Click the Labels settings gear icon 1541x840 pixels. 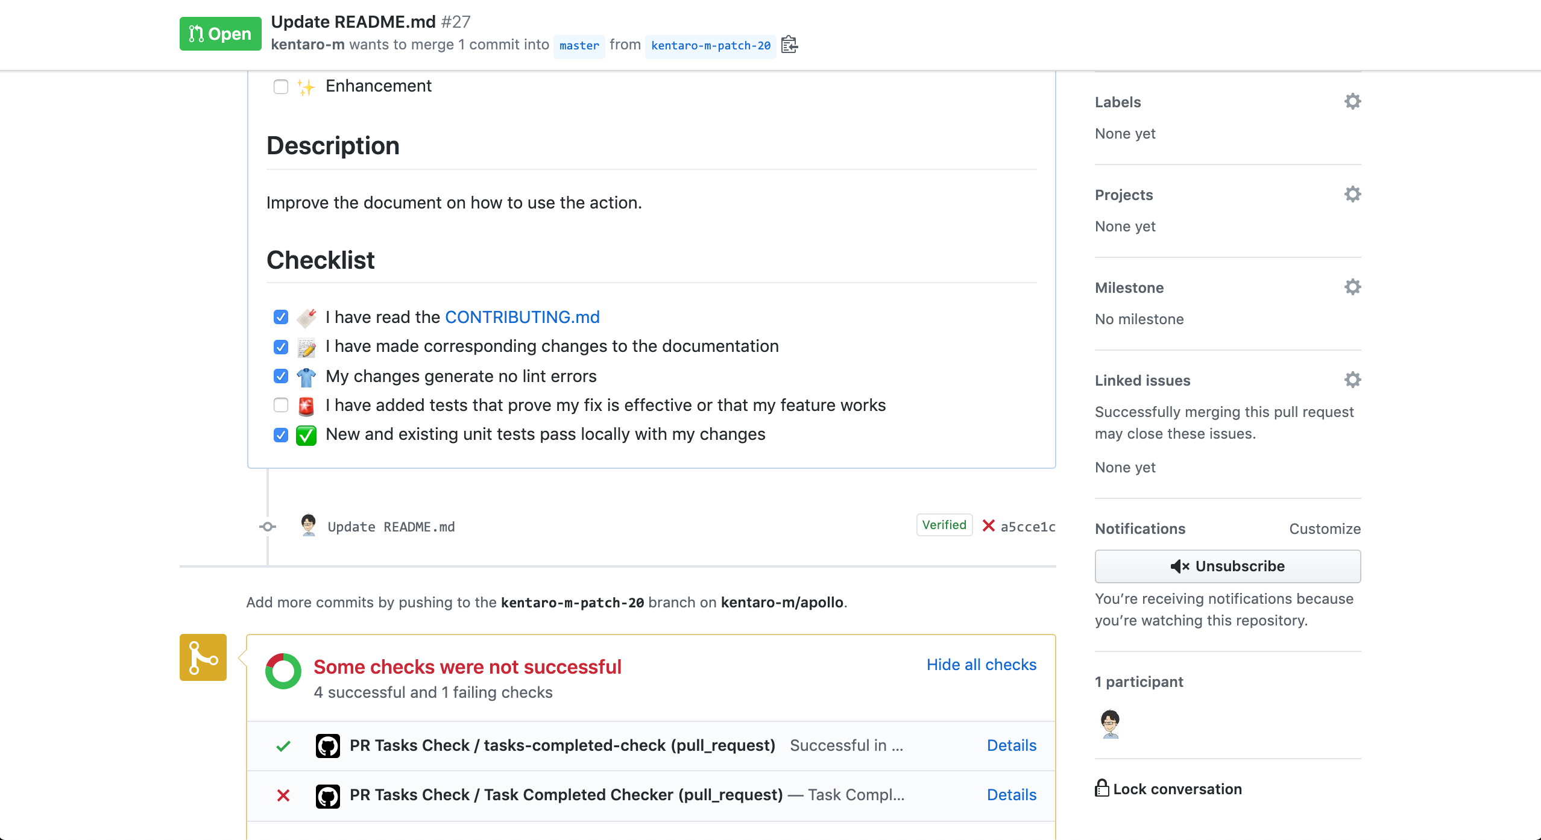tap(1353, 101)
